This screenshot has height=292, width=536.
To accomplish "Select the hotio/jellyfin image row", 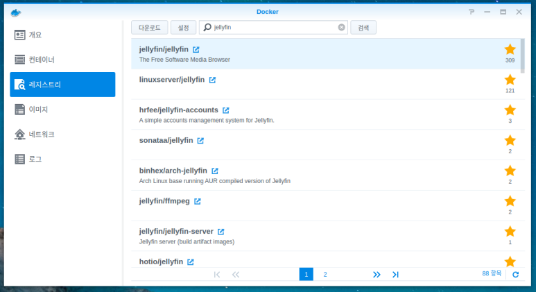I will 326,260.
